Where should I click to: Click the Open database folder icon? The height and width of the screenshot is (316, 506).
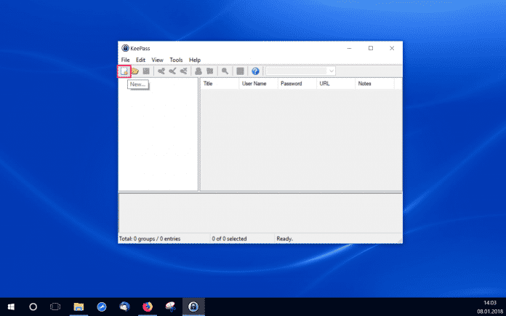[x=135, y=71]
